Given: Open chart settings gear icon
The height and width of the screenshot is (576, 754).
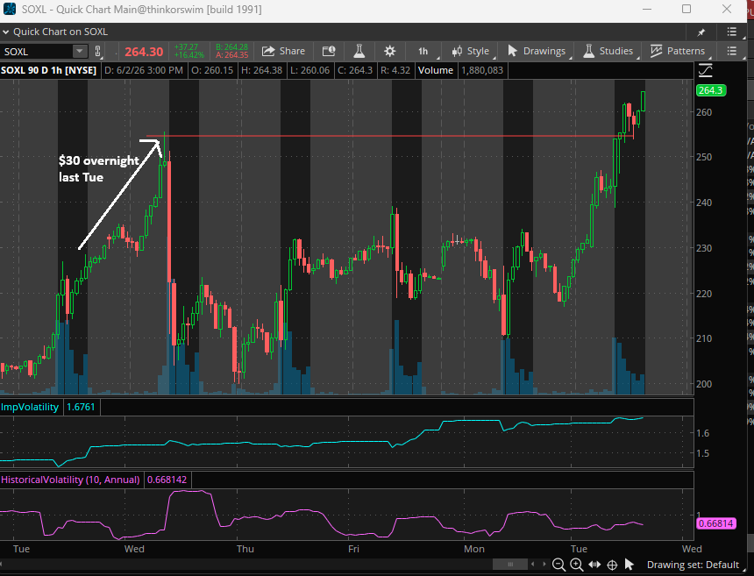Looking at the screenshot, I should (x=389, y=52).
